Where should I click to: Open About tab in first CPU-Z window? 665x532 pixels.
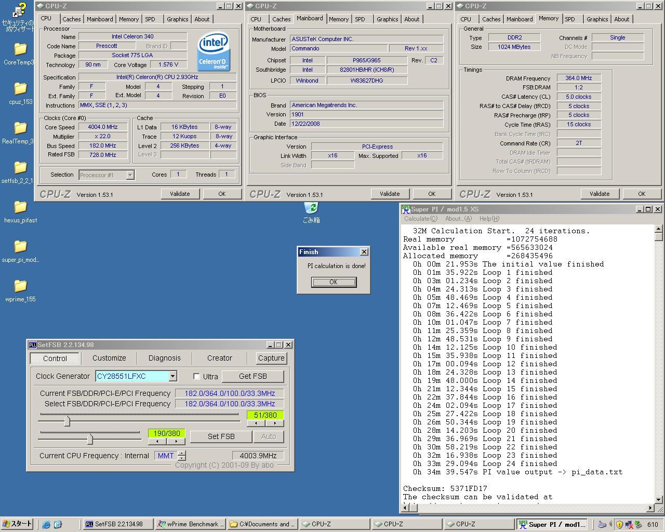pyautogui.click(x=202, y=19)
